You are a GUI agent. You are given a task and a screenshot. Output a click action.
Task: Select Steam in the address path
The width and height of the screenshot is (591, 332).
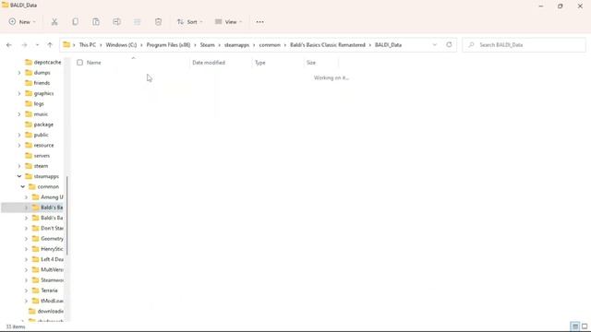[x=207, y=45]
